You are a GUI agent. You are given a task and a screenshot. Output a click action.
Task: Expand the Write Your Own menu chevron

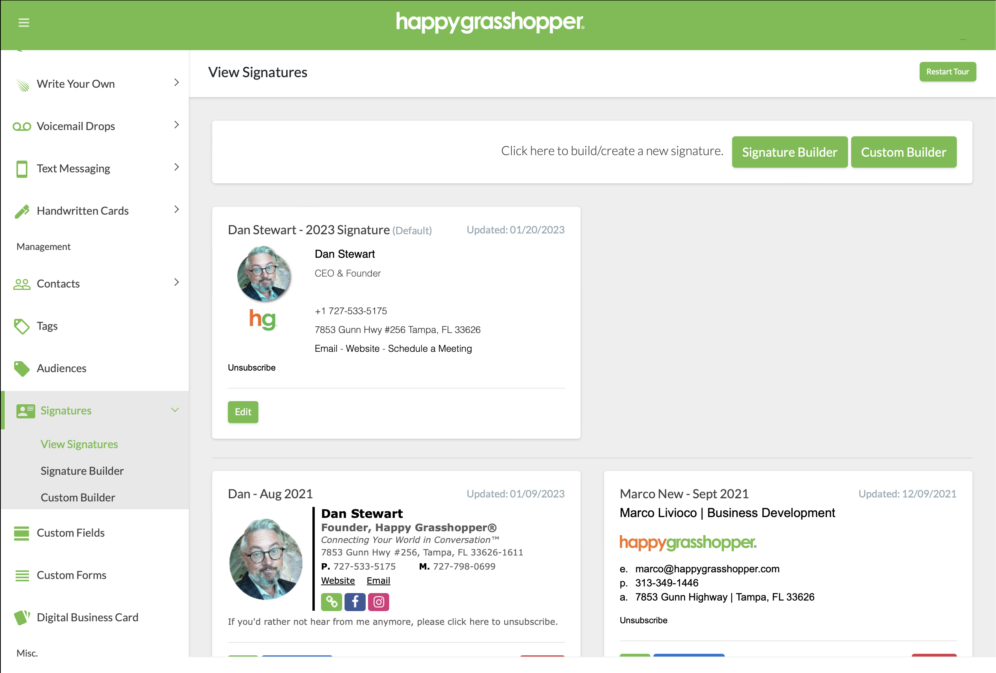click(x=177, y=83)
